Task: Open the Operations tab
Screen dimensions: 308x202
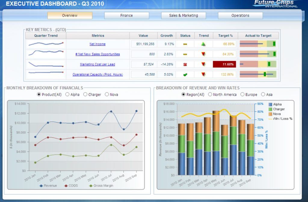Action: (240, 15)
